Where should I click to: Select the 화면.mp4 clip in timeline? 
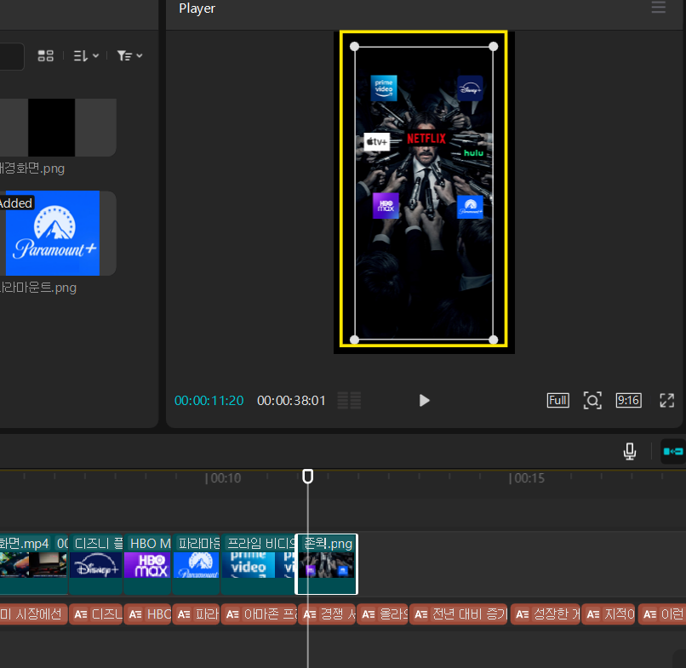[x=34, y=564]
